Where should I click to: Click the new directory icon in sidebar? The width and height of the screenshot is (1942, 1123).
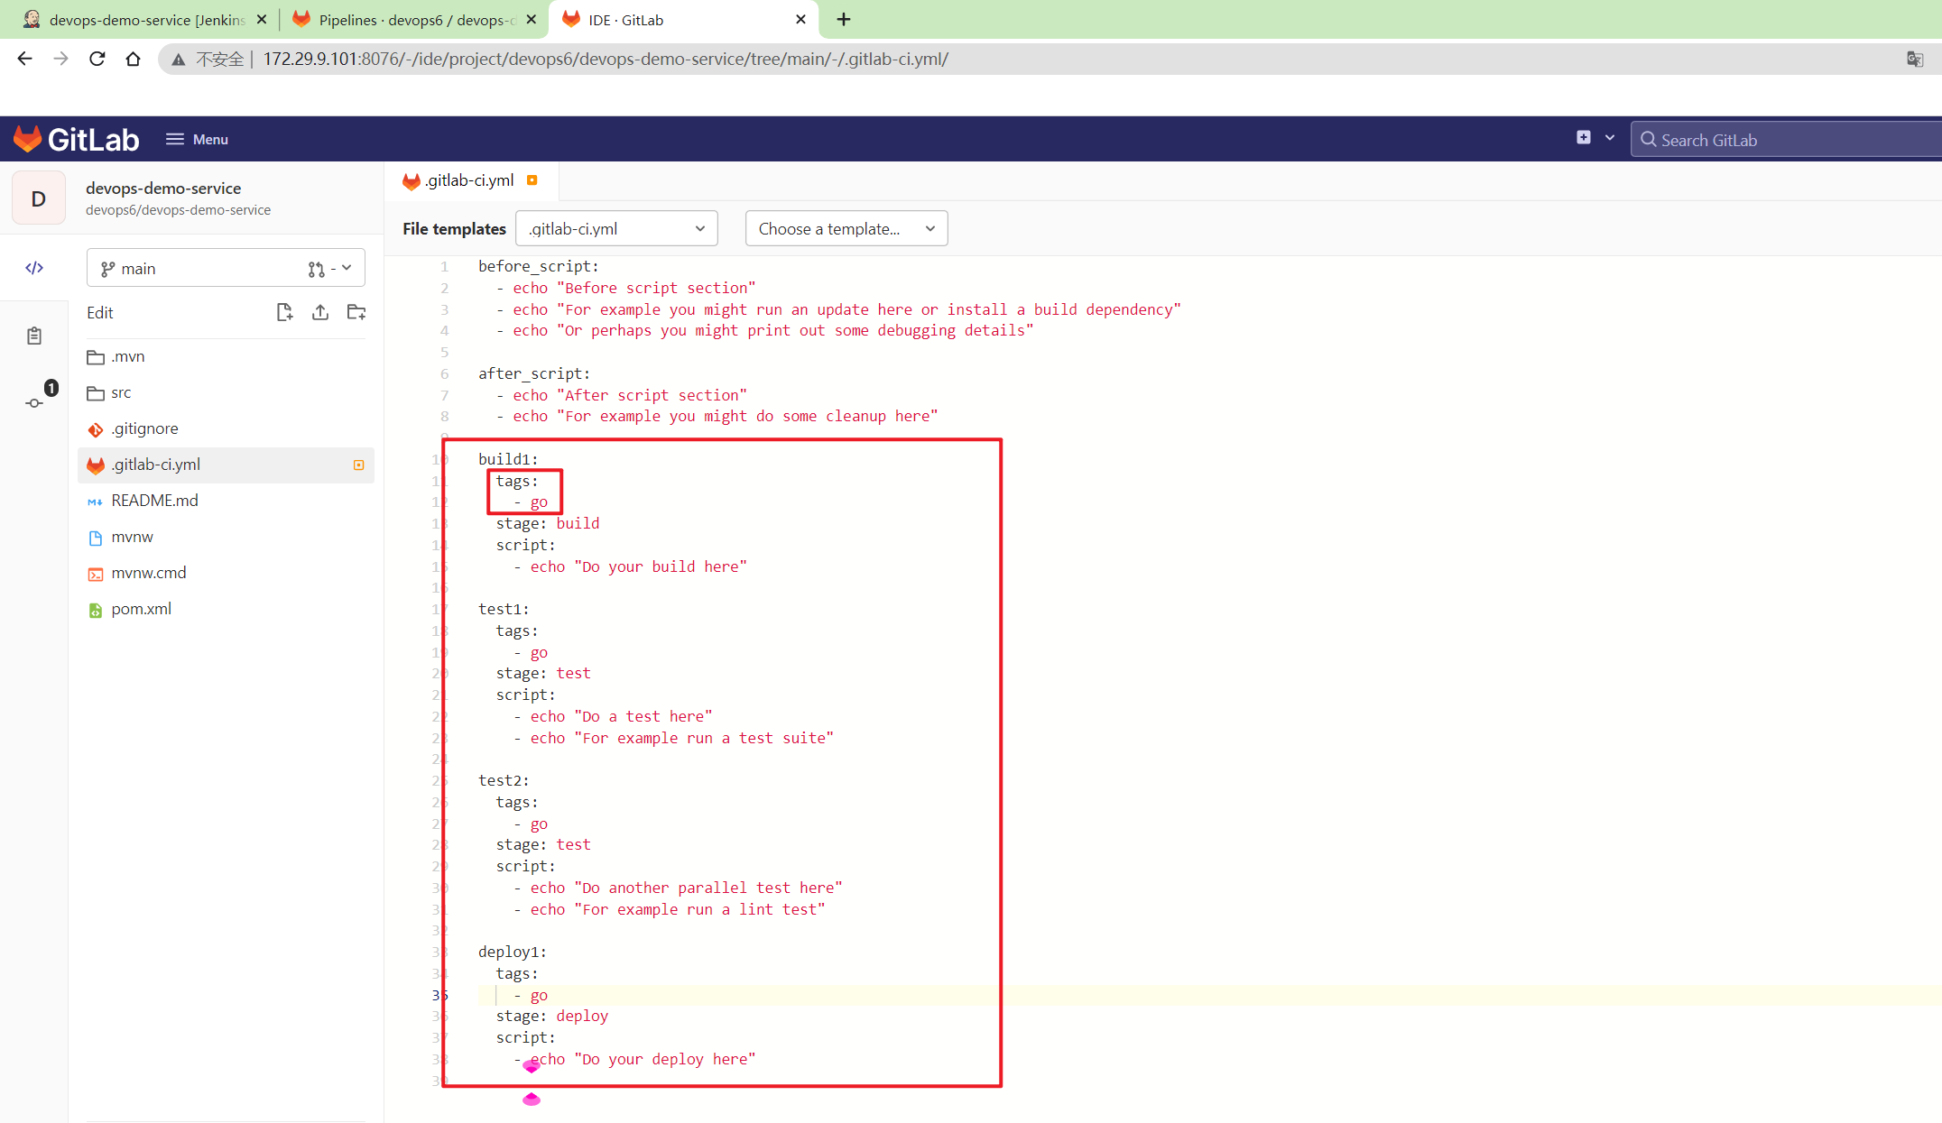355,313
